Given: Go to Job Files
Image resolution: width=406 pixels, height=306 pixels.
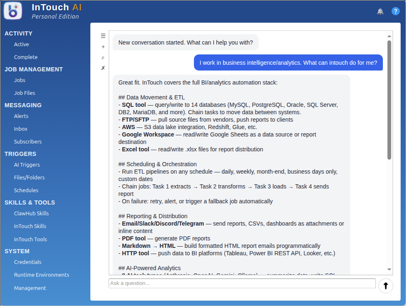Looking at the screenshot, I should [24, 93].
